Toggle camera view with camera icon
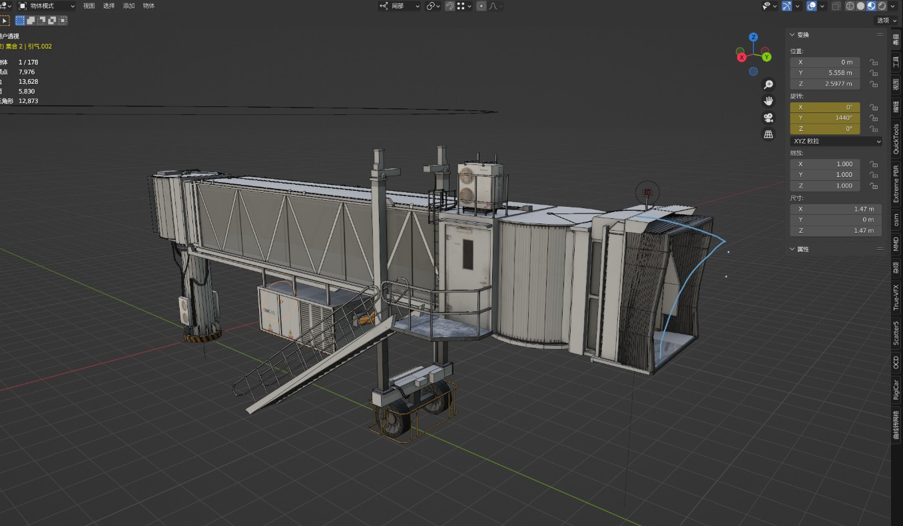Screen dimensions: 903x526 (768, 118)
